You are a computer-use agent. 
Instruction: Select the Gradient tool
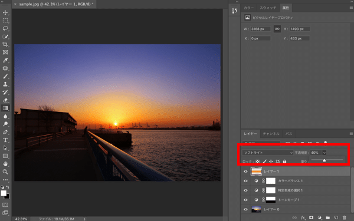click(x=5, y=108)
